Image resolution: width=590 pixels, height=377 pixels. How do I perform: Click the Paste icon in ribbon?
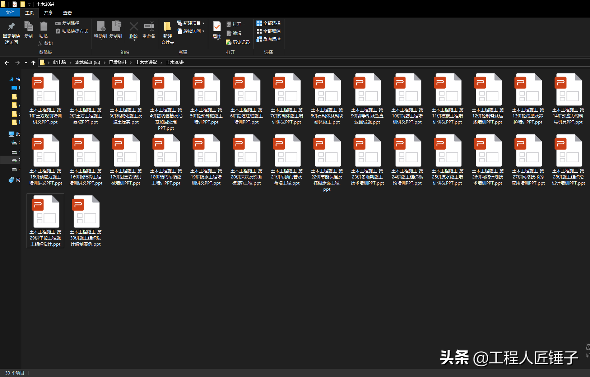tap(43, 27)
